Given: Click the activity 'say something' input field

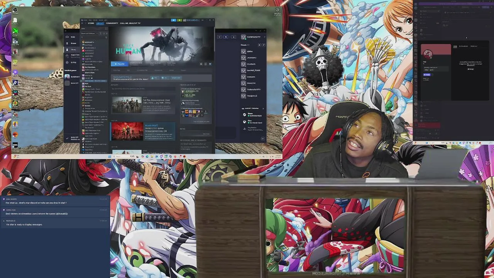Looking at the screenshot, I should [x=143, y=89].
